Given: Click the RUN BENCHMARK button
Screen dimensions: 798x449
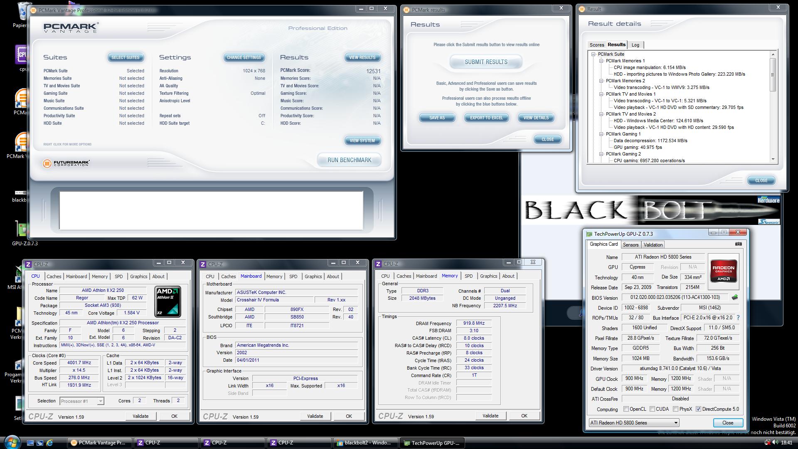Looking at the screenshot, I should [x=349, y=160].
